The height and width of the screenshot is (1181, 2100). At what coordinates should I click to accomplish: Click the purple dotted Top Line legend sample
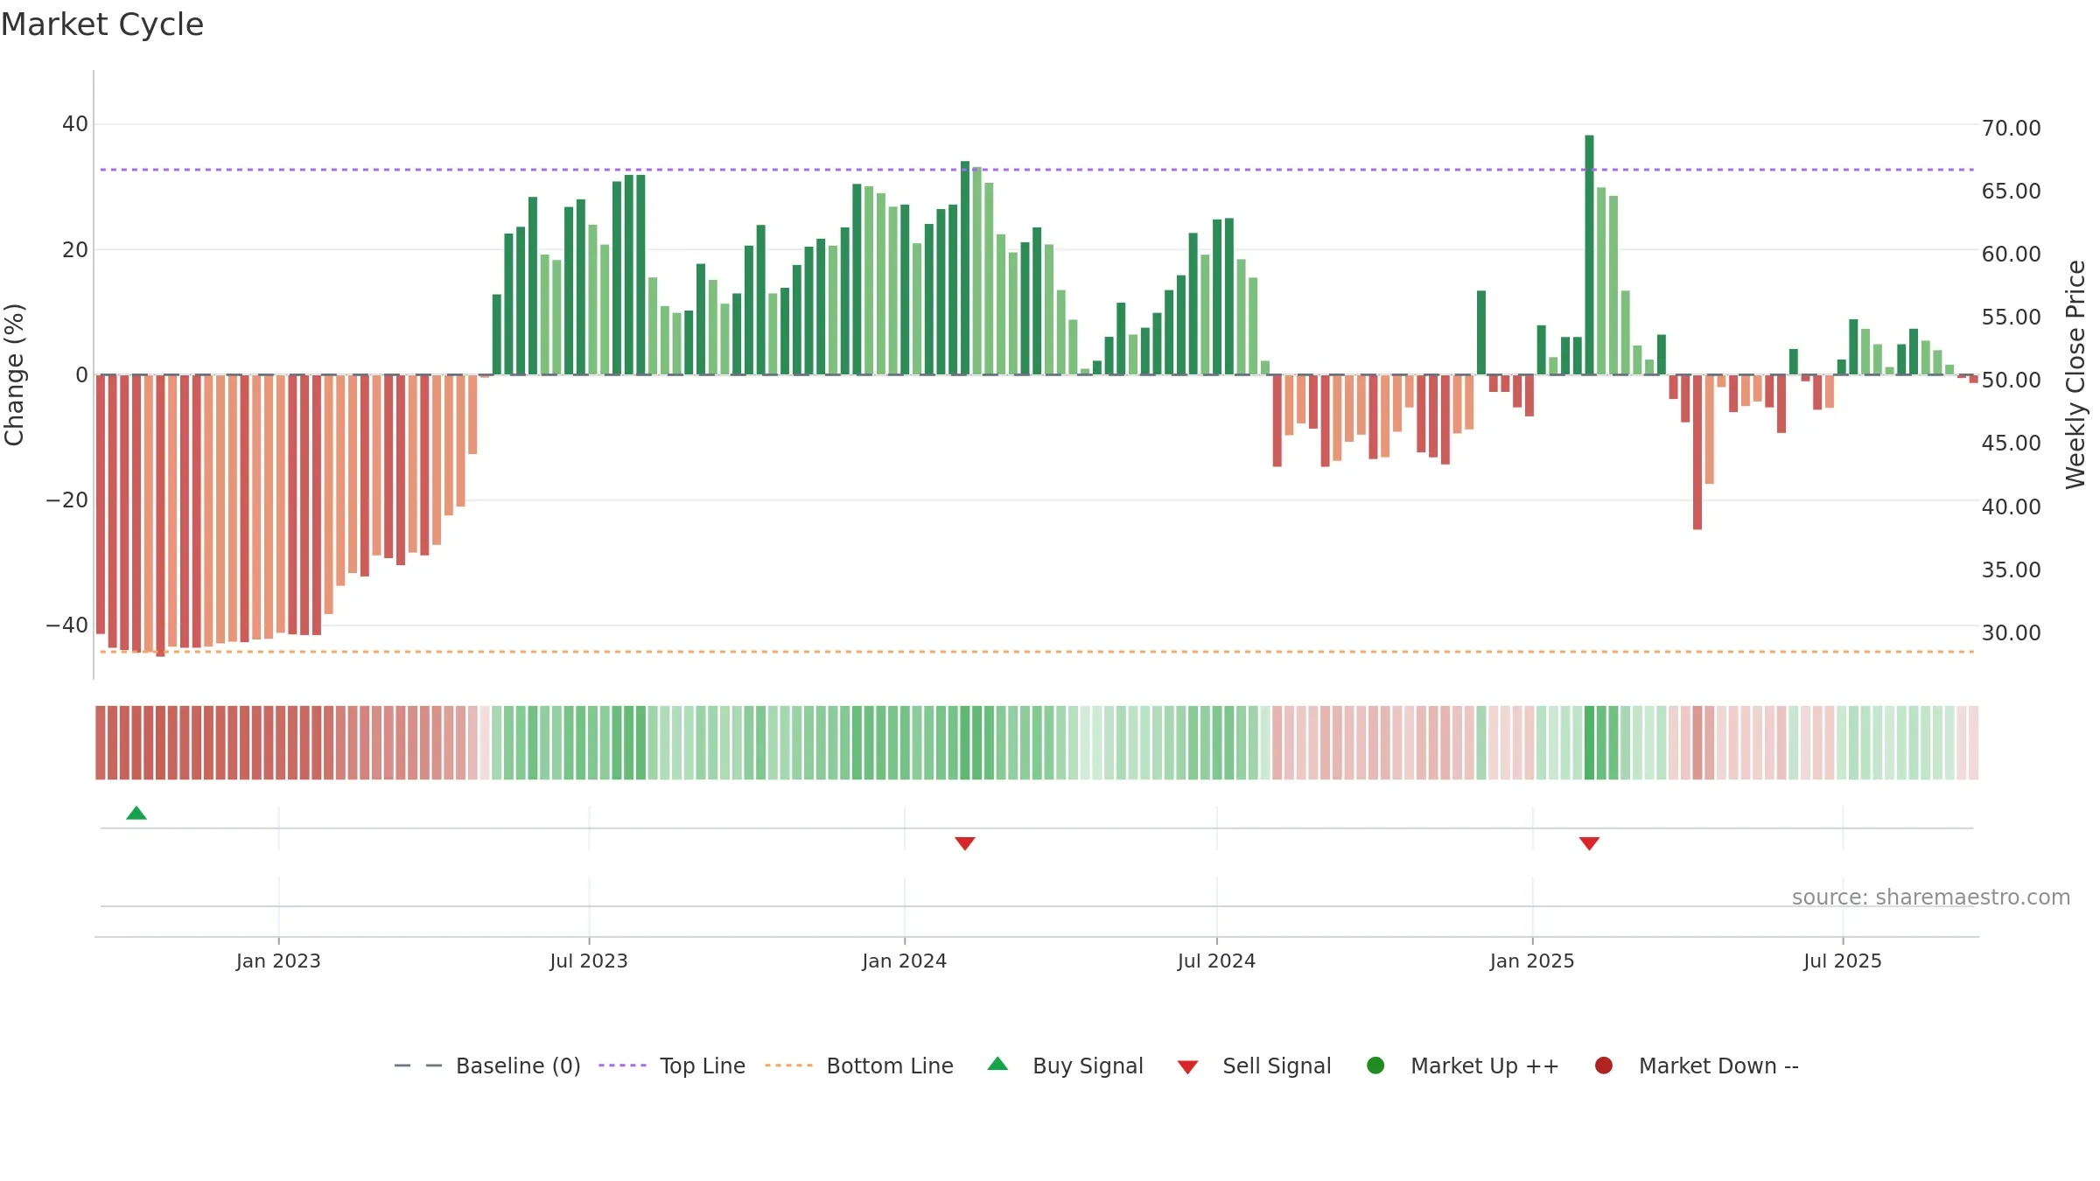pos(622,1066)
